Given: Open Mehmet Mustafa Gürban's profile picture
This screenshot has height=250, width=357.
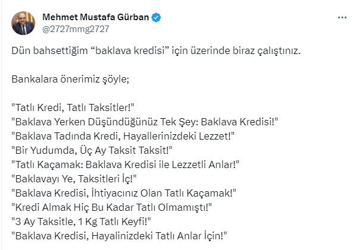Looking at the screenshot, I should click(23, 23).
